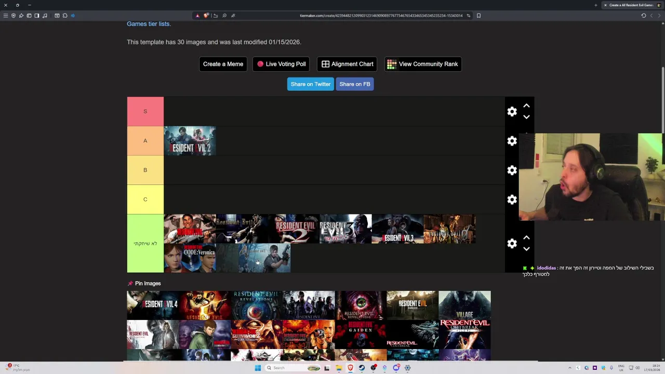
Task: Reload the page
Action: click(x=643, y=16)
